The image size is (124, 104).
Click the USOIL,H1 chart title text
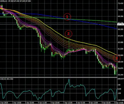(4, 1)
